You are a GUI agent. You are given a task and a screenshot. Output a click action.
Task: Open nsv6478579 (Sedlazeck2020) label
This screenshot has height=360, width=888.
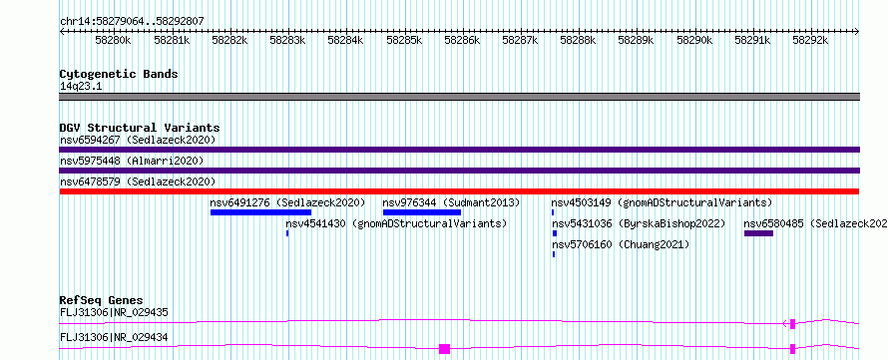(138, 181)
